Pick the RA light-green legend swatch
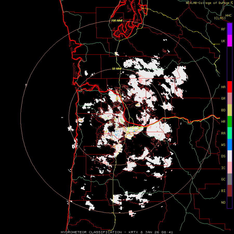The image size is (234, 234). [230, 133]
